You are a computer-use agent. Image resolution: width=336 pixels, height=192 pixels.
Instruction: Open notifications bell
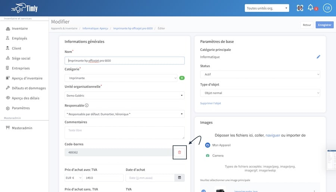310,8
